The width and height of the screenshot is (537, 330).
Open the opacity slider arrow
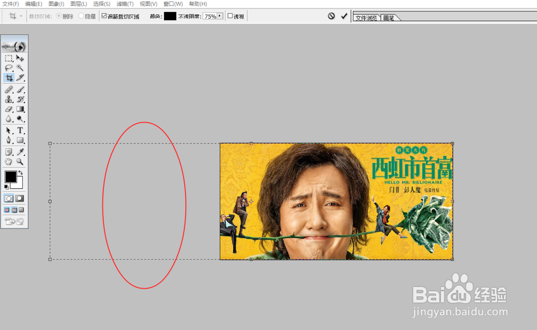tap(220, 16)
